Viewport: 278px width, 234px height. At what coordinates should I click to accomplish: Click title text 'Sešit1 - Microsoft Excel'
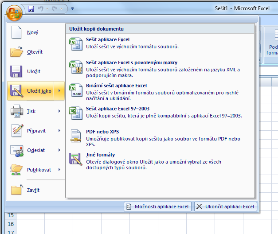(242, 8)
